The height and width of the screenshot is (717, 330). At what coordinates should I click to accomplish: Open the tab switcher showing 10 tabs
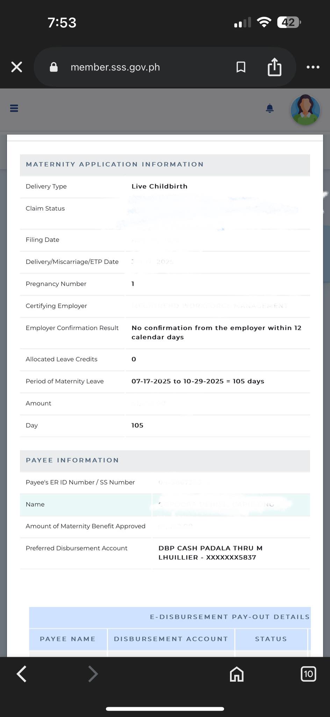[308, 674]
